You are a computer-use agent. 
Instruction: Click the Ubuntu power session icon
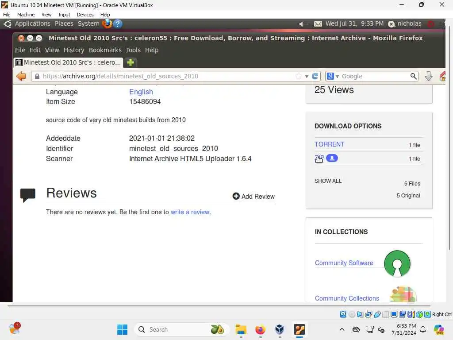coord(430,24)
